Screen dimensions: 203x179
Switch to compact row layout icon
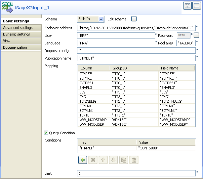pyautogui.click(x=196, y=6)
